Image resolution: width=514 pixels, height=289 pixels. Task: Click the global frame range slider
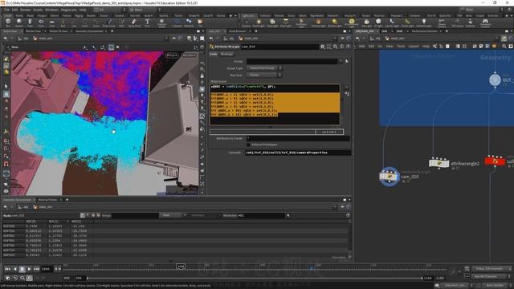coord(255,279)
